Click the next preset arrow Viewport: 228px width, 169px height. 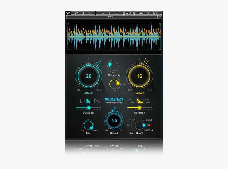coord(116,13)
